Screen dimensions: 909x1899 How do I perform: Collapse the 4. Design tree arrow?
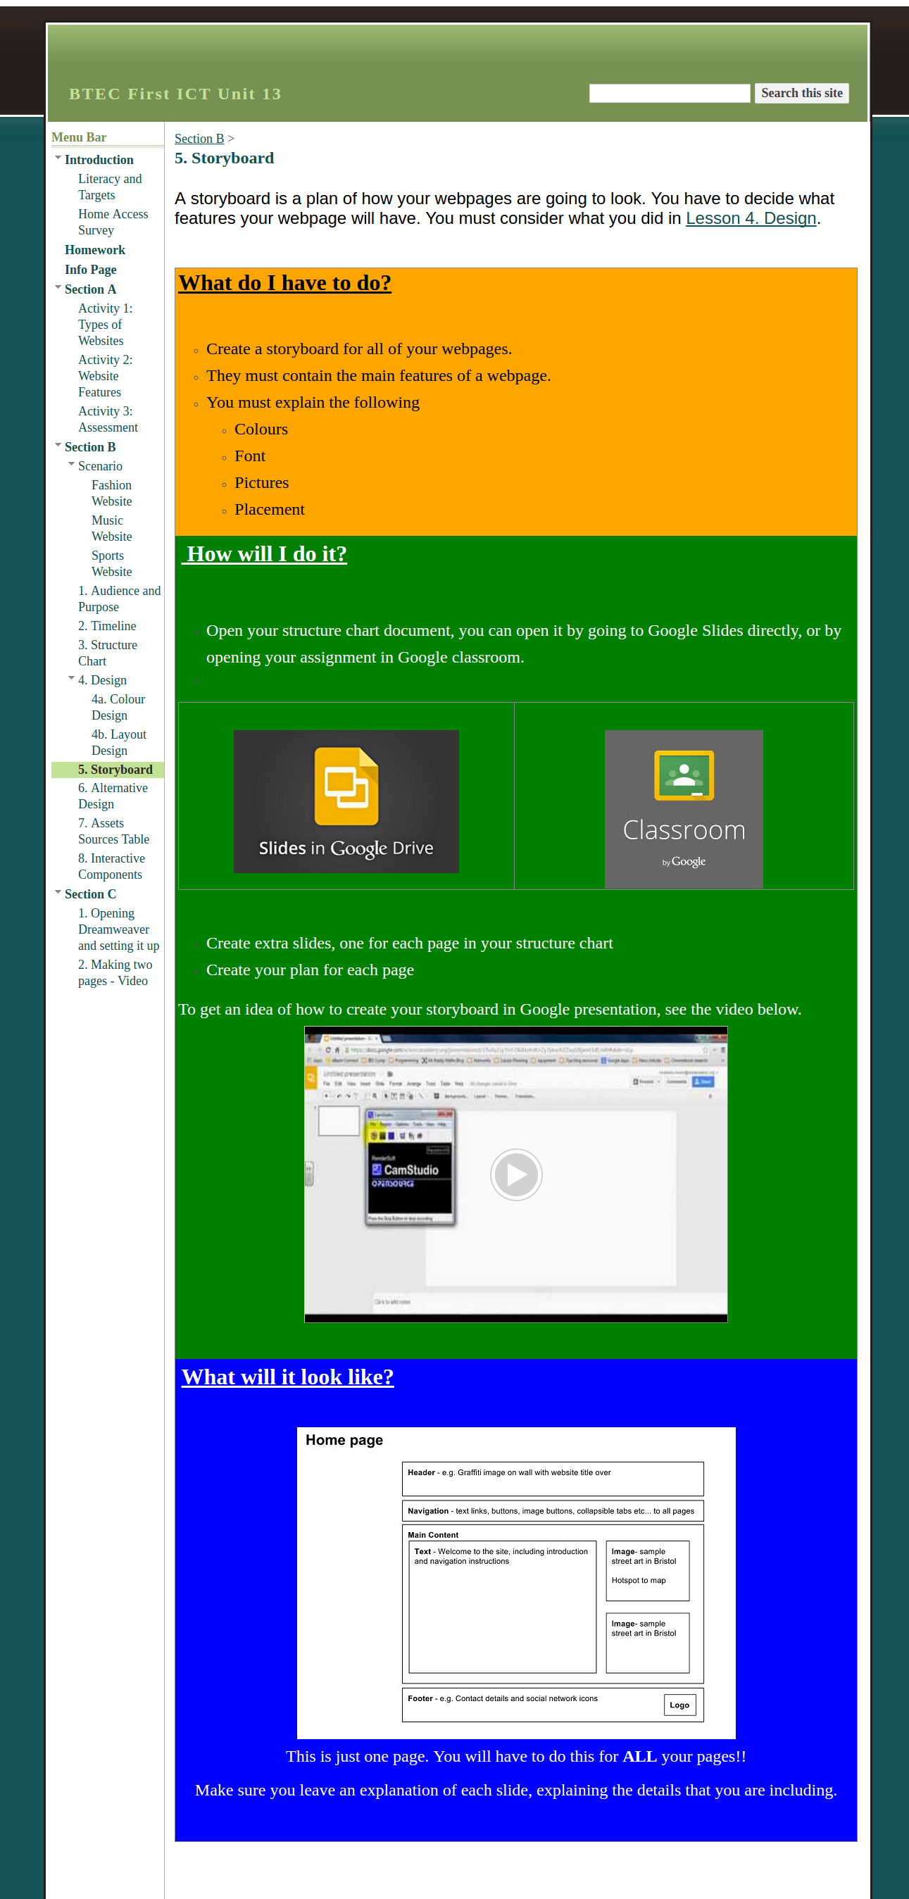point(72,678)
